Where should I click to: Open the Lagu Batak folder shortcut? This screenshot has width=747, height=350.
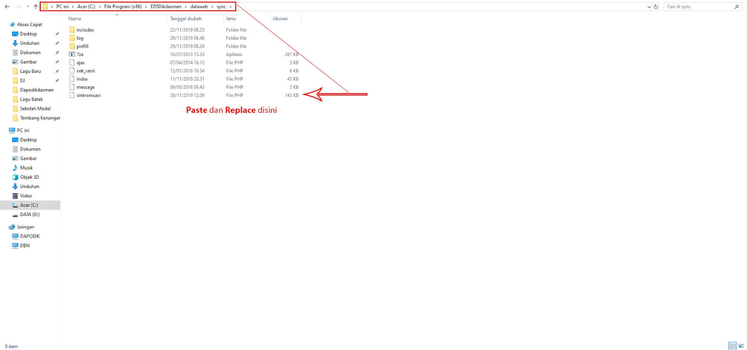[31, 99]
